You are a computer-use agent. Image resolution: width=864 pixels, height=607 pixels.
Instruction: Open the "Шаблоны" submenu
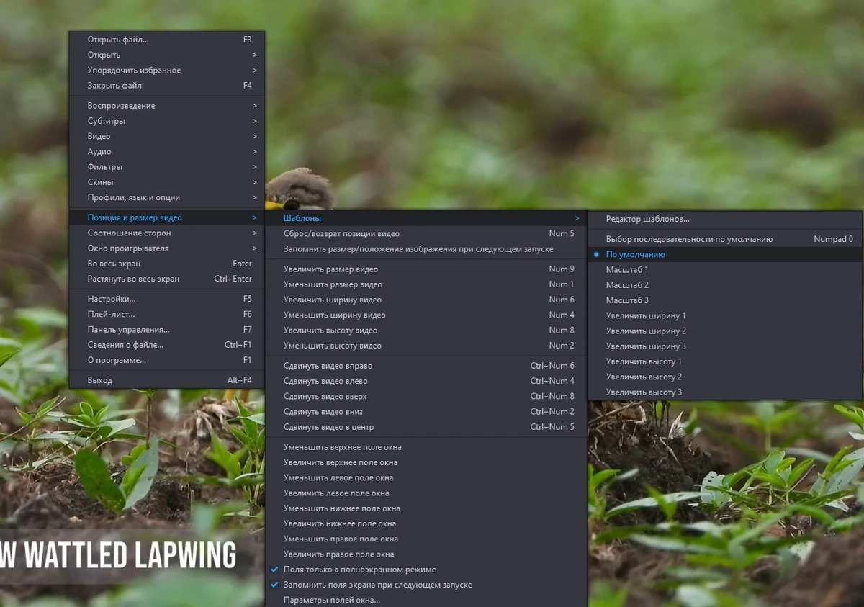(x=426, y=218)
